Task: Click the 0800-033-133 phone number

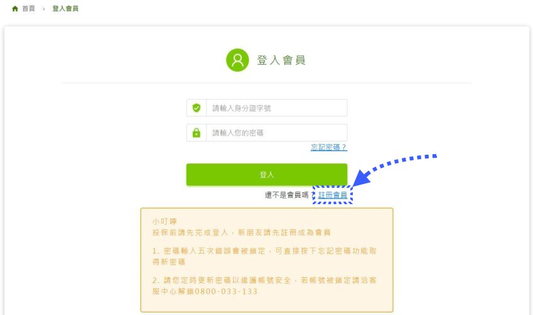Action: pyautogui.click(x=226, y=291)
